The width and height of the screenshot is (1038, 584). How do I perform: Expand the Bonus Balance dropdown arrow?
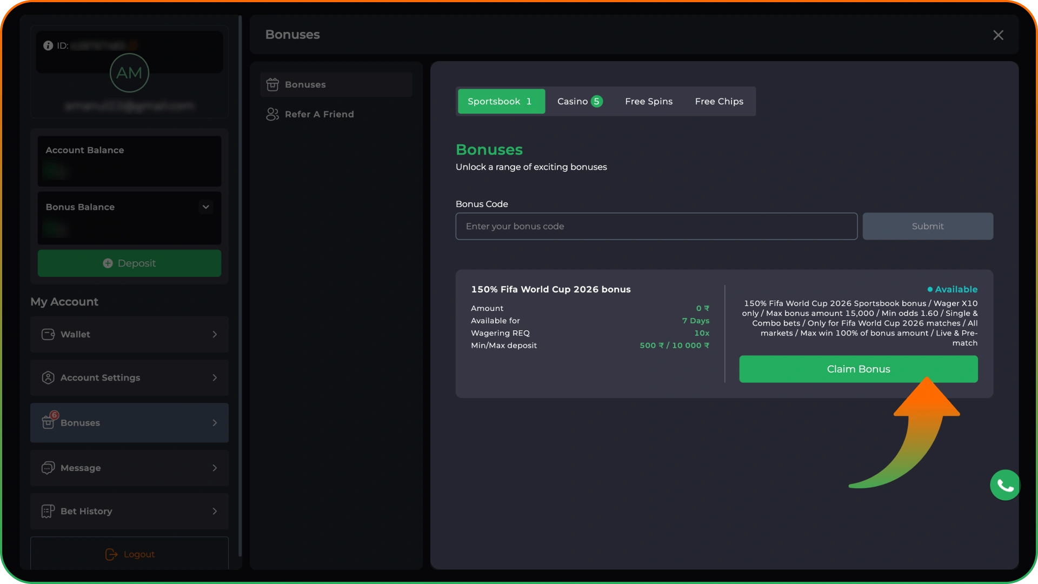point(206,207)
